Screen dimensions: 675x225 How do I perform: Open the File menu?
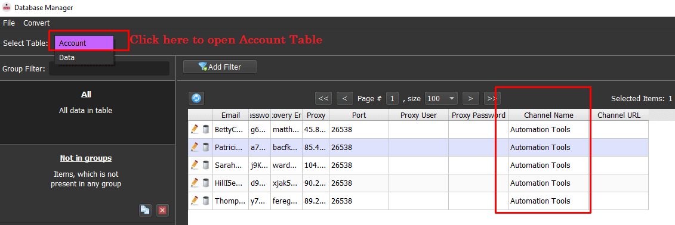8,23
